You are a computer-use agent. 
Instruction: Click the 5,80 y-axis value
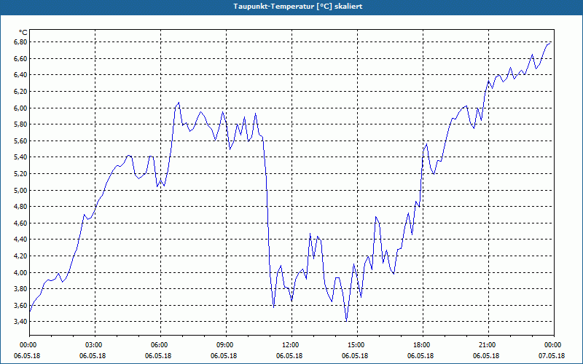point(21,124)
